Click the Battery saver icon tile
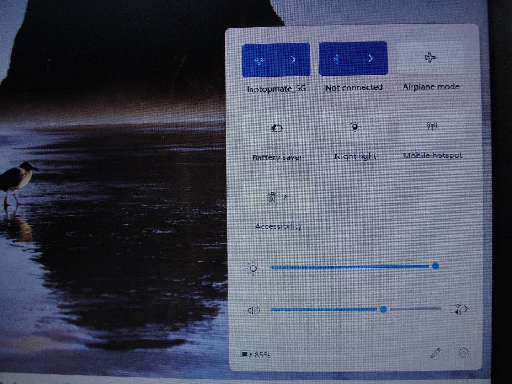The height and width of the screenshot is (384, 512). (x=277, y=128)
